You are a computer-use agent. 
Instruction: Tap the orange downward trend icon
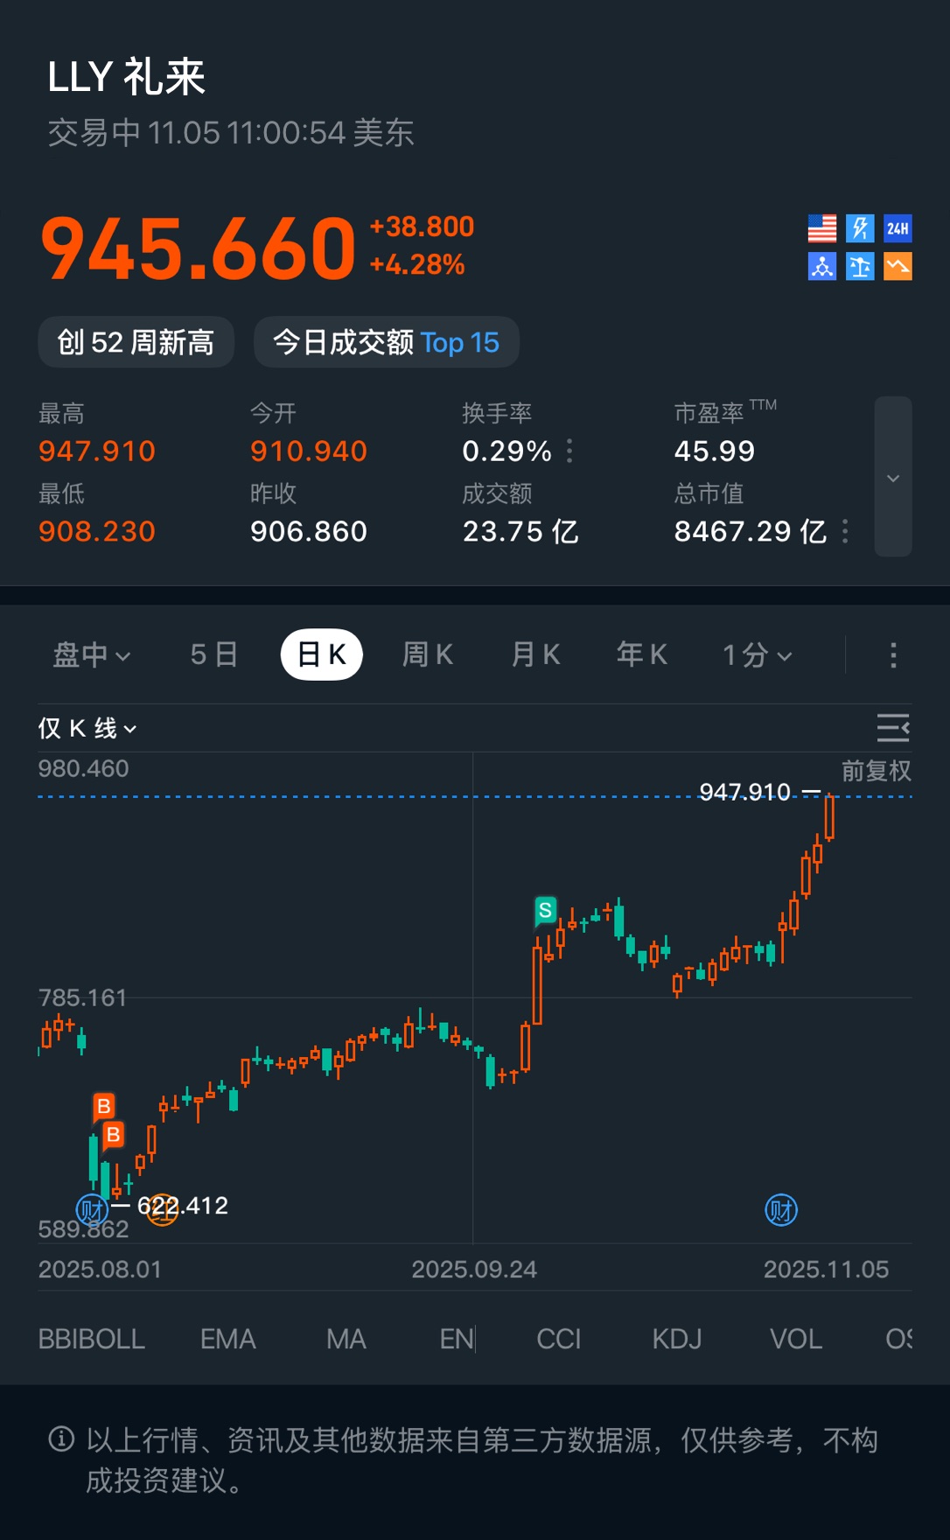click(x=898, y=266)
